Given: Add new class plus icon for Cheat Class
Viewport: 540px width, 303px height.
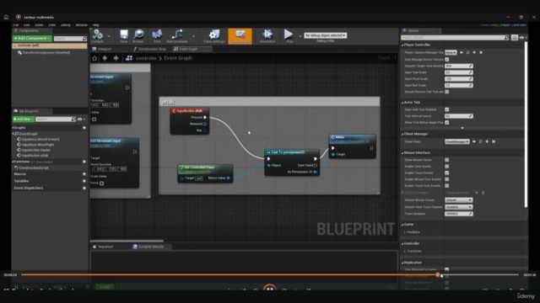Looking at the screenshot, I should tap(487, 141).
